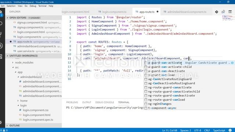Open signup.component.html in Open Editors
This screenshot has width=235, height=132.
coord(33,22)
